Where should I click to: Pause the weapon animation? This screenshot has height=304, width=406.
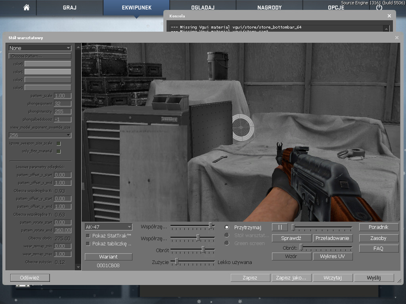(280, 227)
